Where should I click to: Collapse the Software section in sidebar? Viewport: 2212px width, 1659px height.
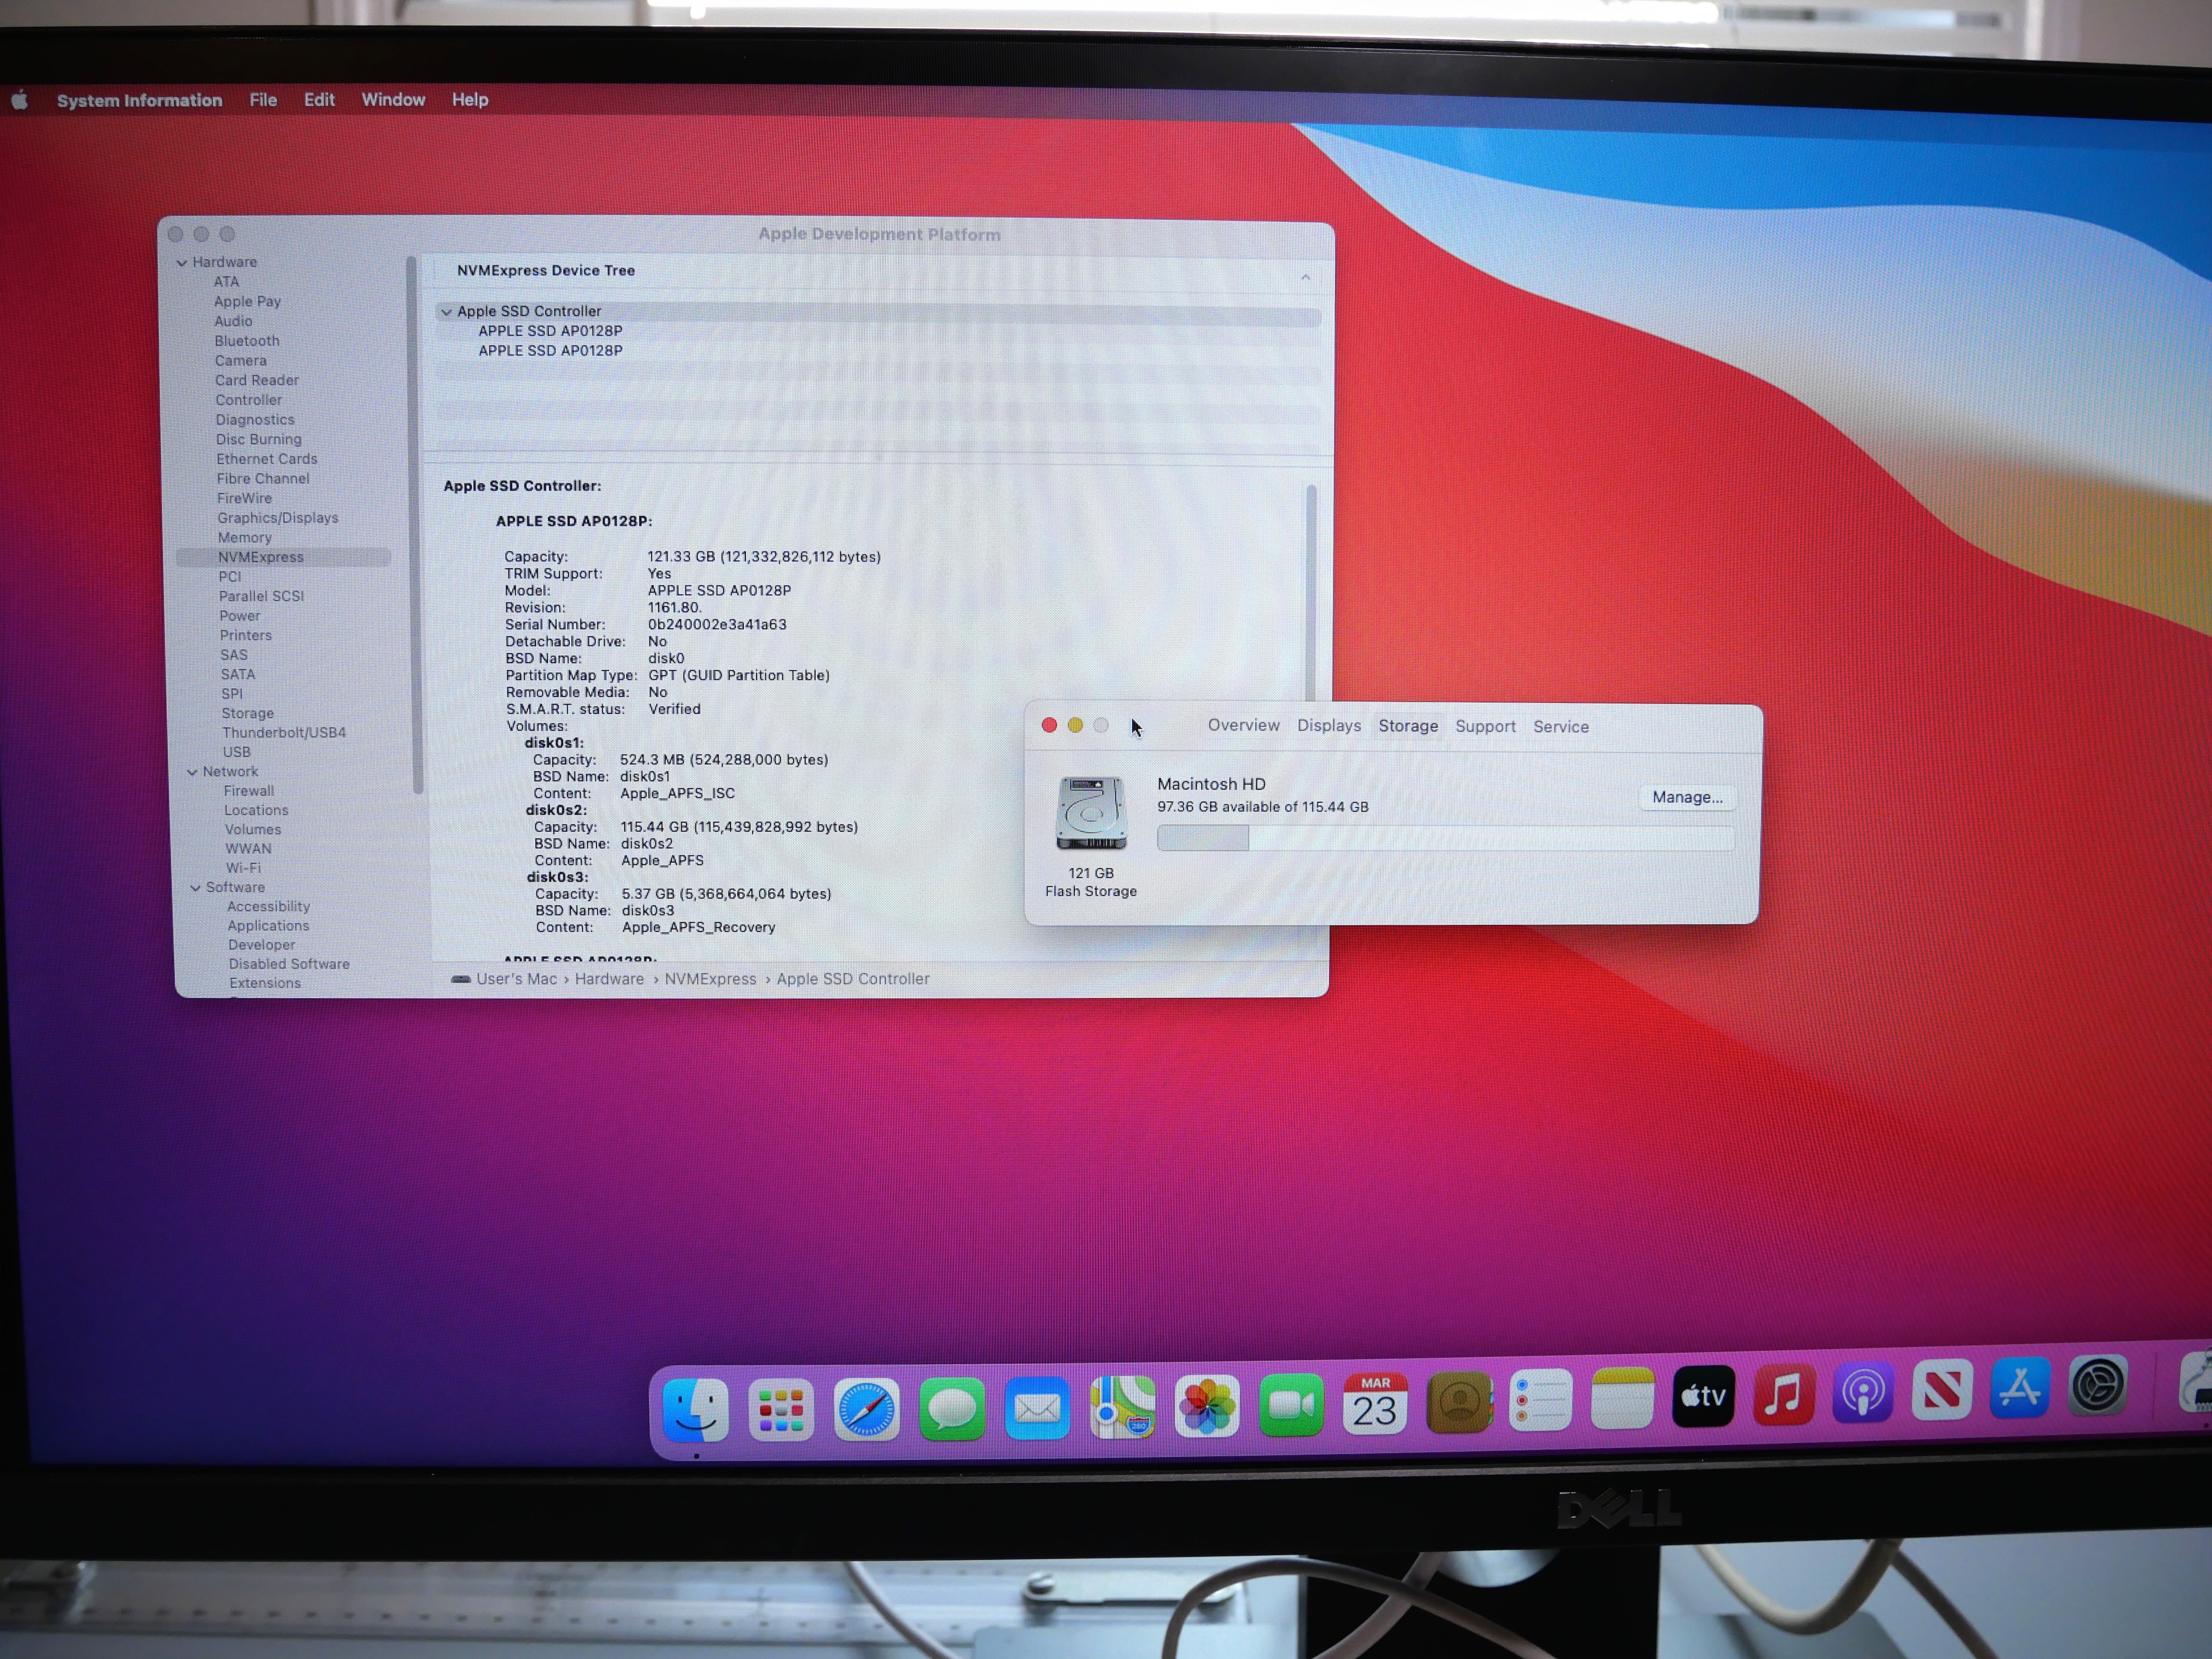click(x=196, y=888)
